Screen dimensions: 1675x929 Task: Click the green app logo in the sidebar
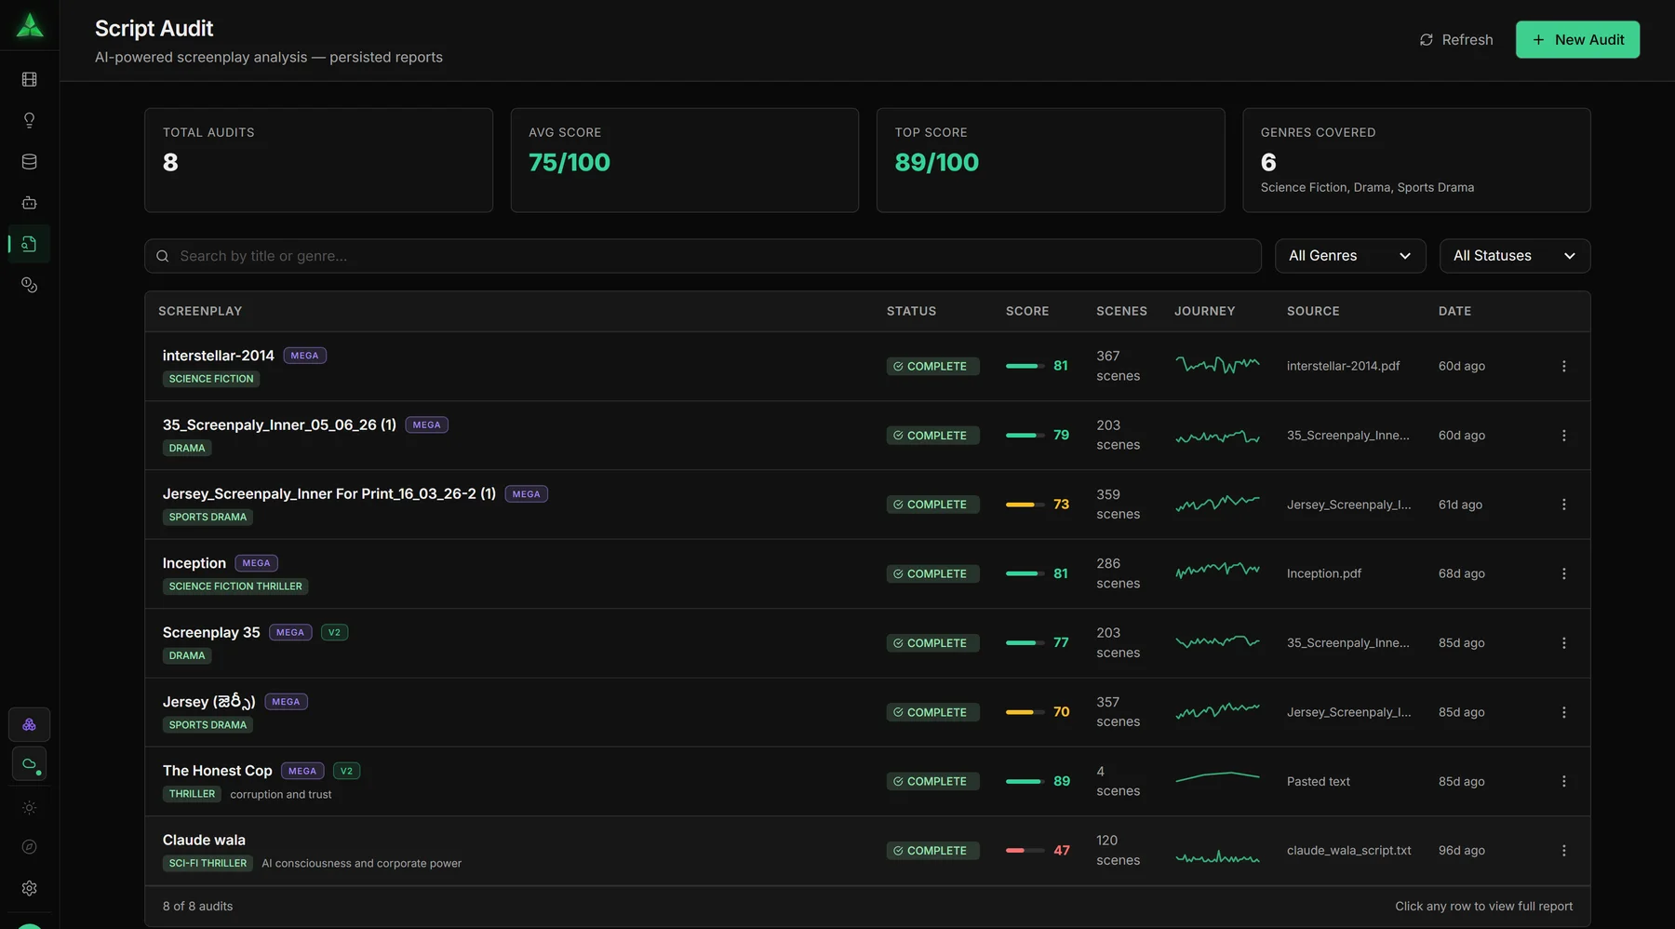point(30,25)
